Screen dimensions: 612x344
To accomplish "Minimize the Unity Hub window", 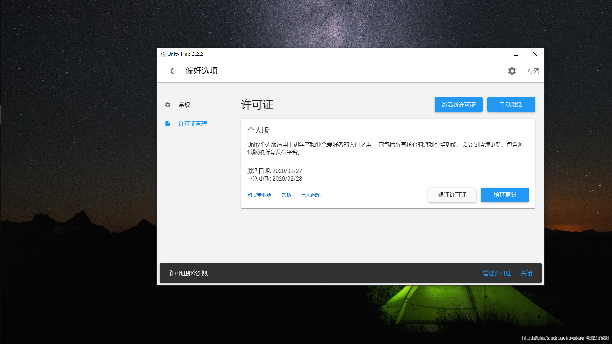I will pos(497,54).
